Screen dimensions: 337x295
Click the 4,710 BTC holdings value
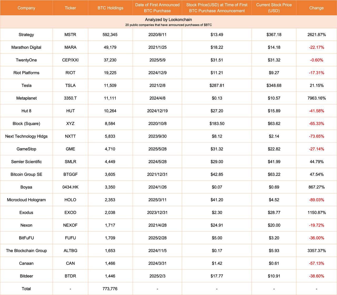coord(110,149)
